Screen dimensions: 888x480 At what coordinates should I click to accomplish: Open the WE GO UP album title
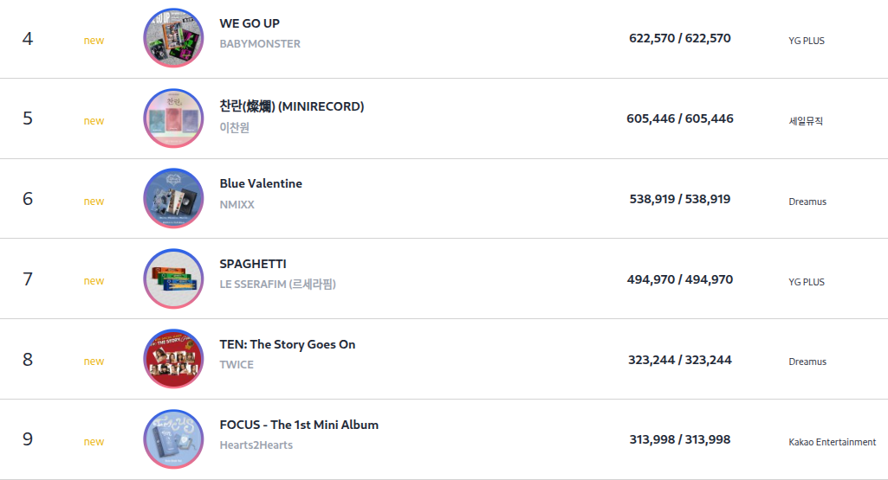(250, 23)
